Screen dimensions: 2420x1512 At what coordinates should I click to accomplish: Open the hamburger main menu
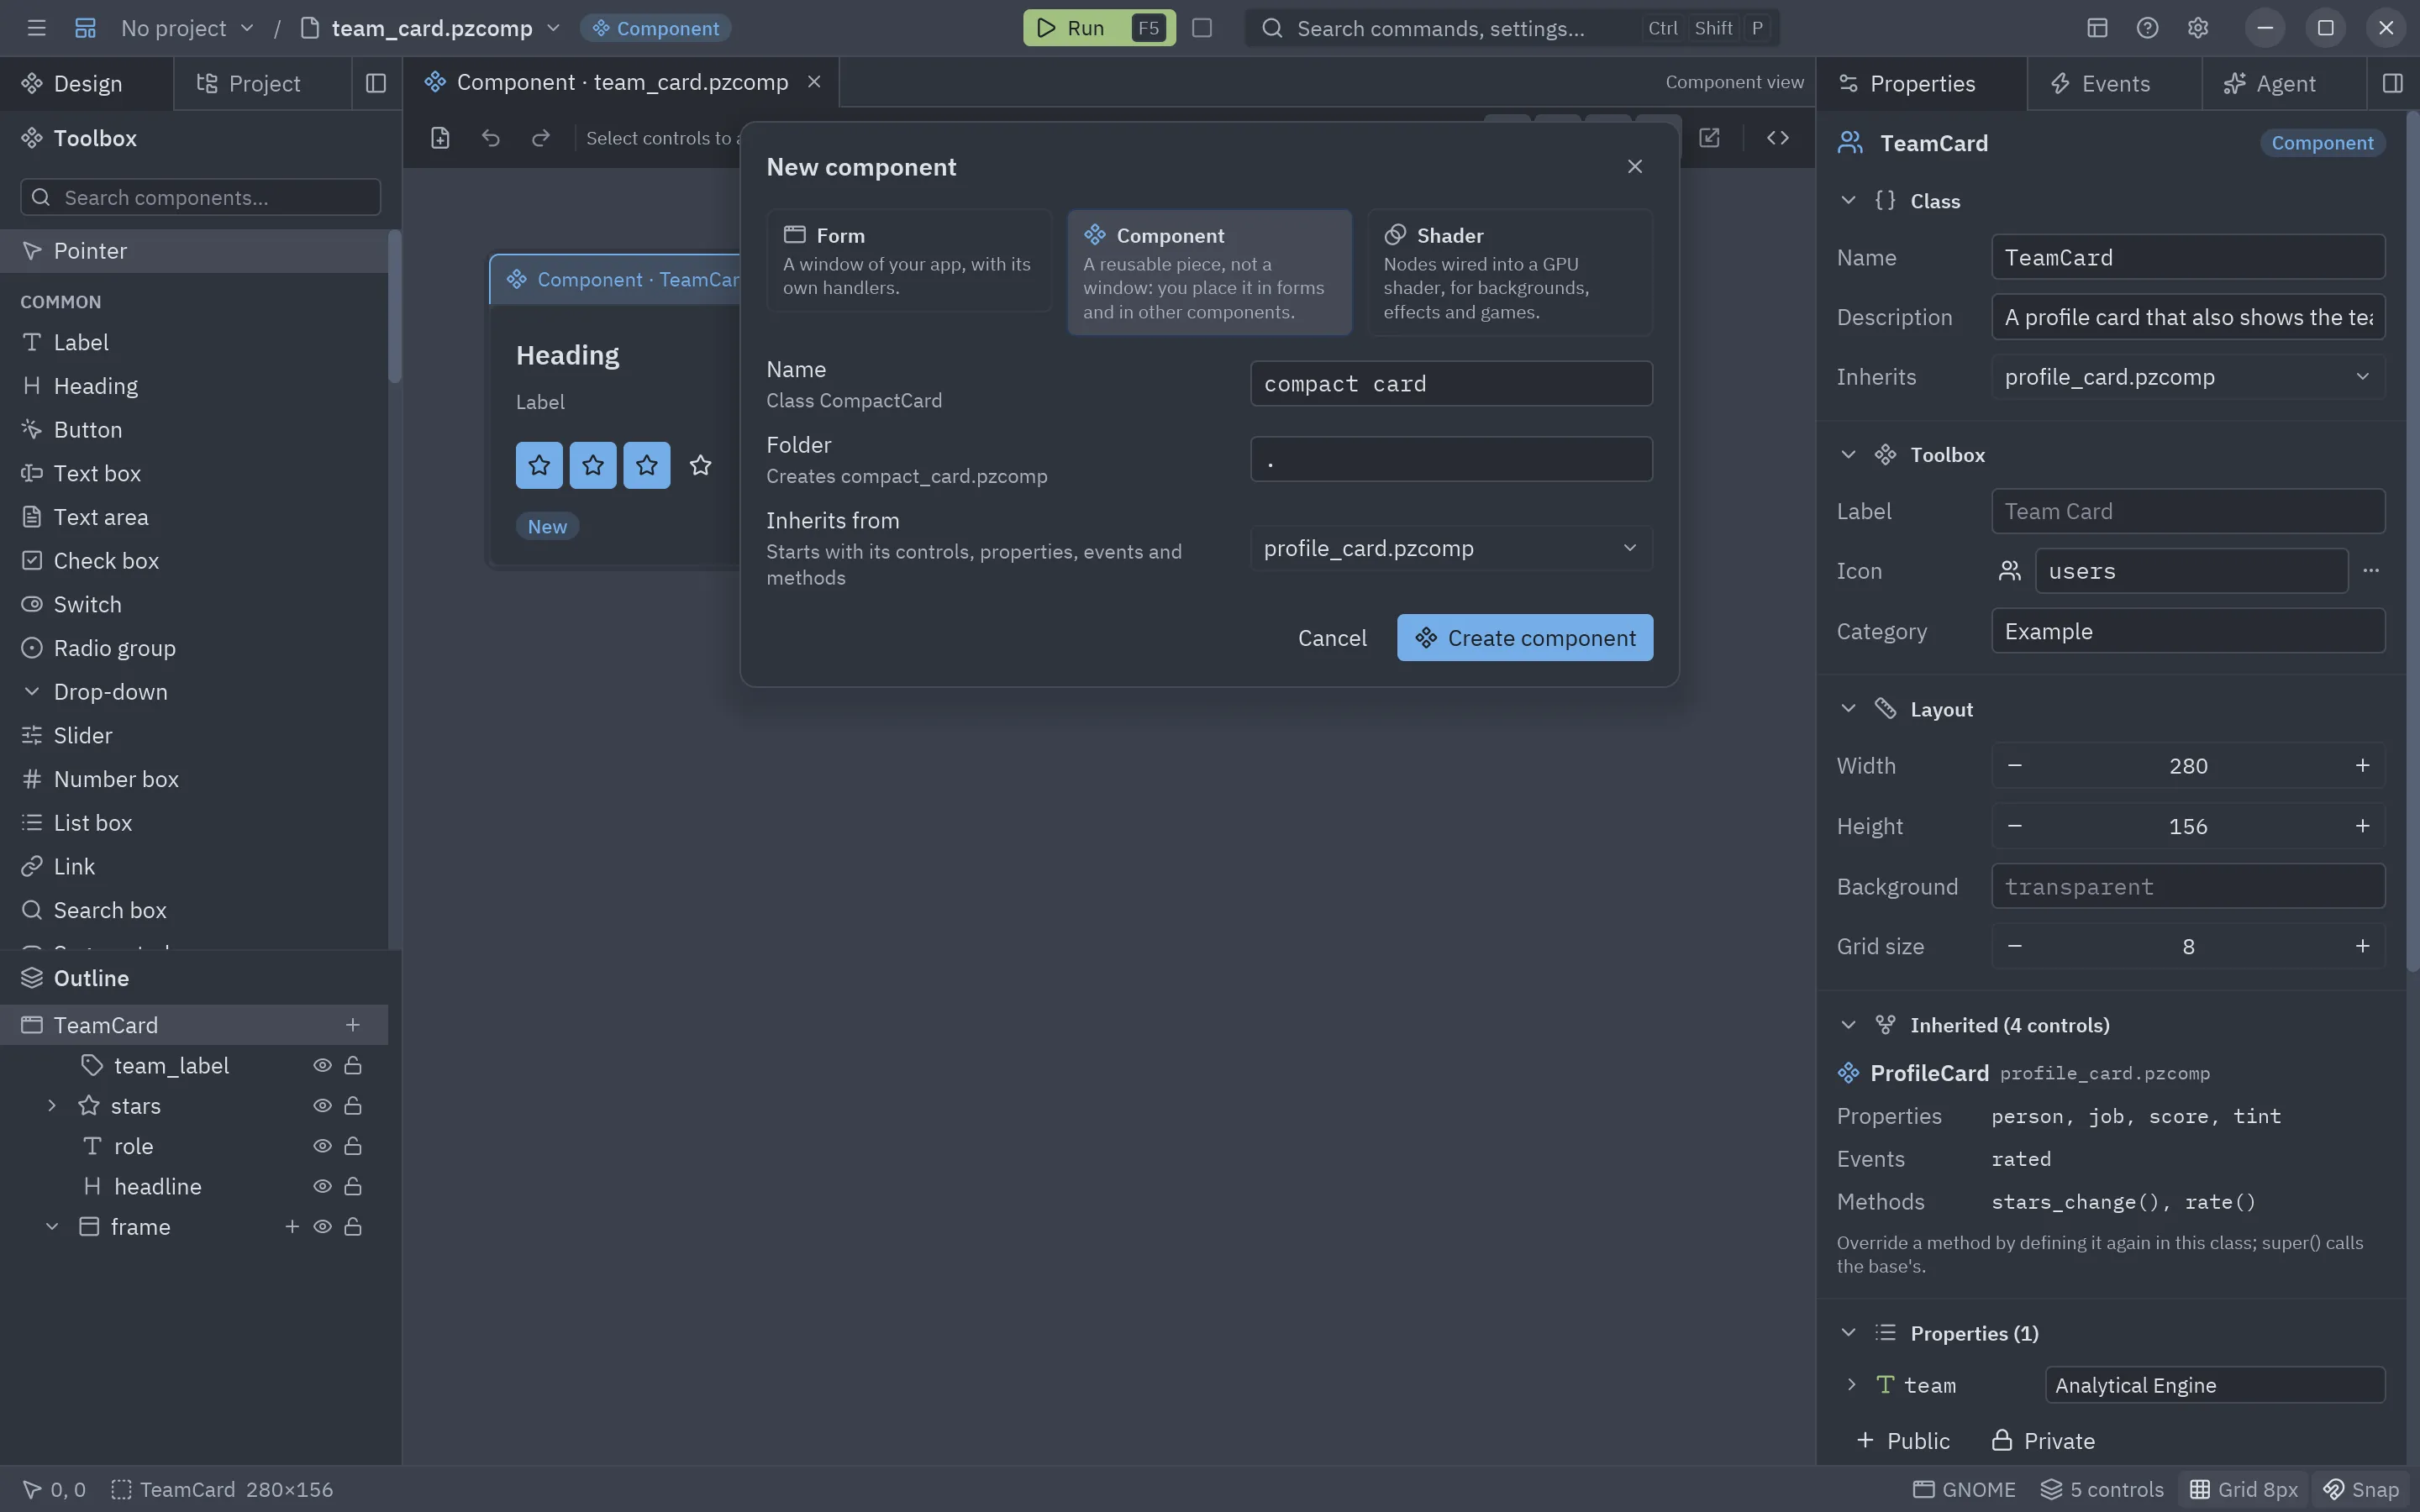point(37,28)
